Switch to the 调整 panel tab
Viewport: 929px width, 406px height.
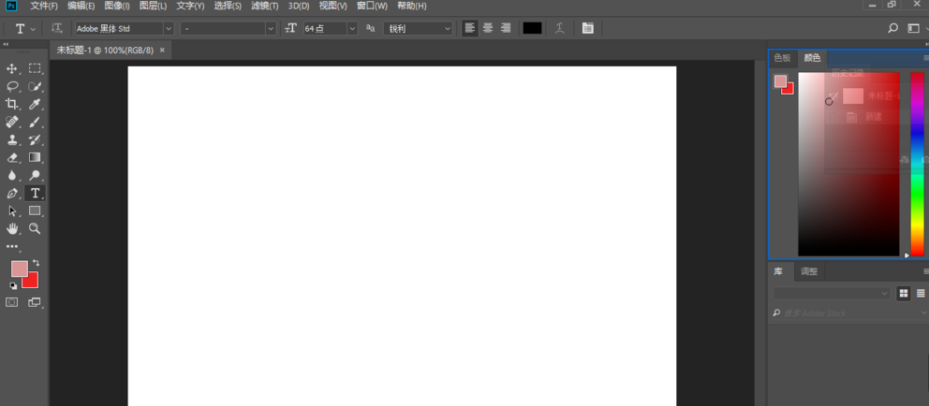(809, 271)
